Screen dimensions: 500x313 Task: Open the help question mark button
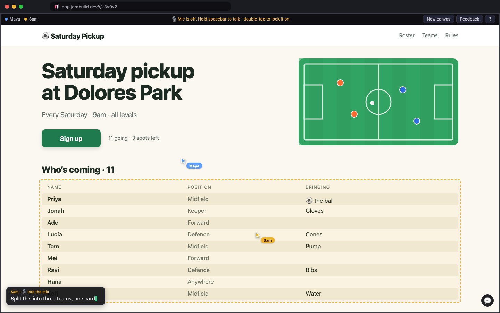pyautogui.click(x=490, y=19)
